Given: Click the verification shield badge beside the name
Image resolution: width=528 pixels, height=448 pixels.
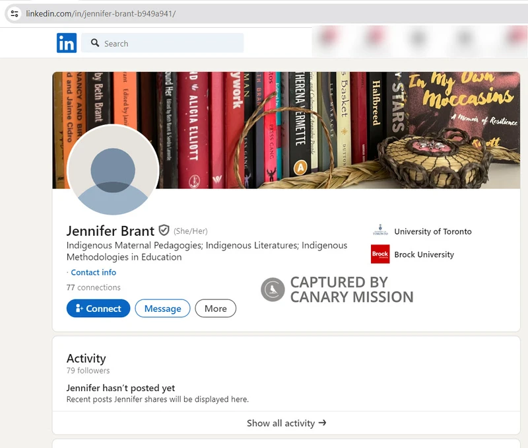Looking at the screenshot, I should pos(164,231).
